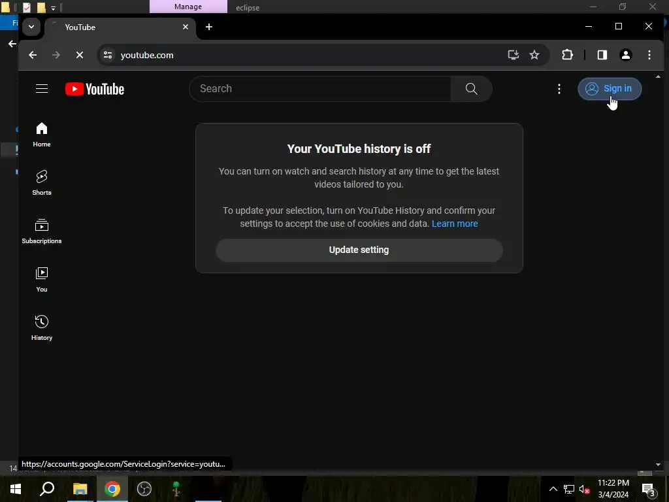Open notification center icon
669x502 pixels.
tap(649, 490)
